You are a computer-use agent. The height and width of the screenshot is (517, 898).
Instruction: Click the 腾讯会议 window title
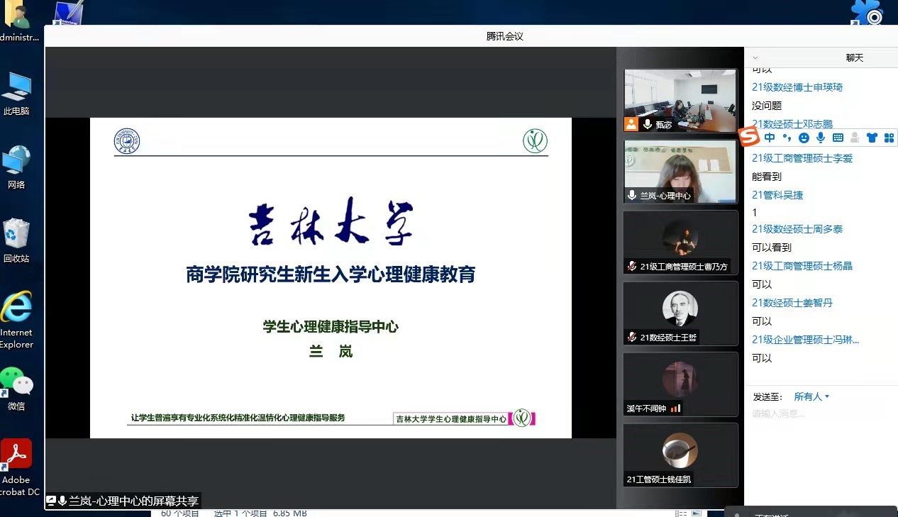(505, 36)
